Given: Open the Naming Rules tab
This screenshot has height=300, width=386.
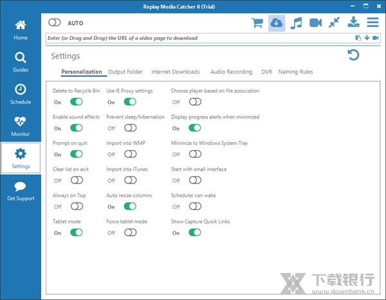Looking at the screenshot, I should pos(295,72).
